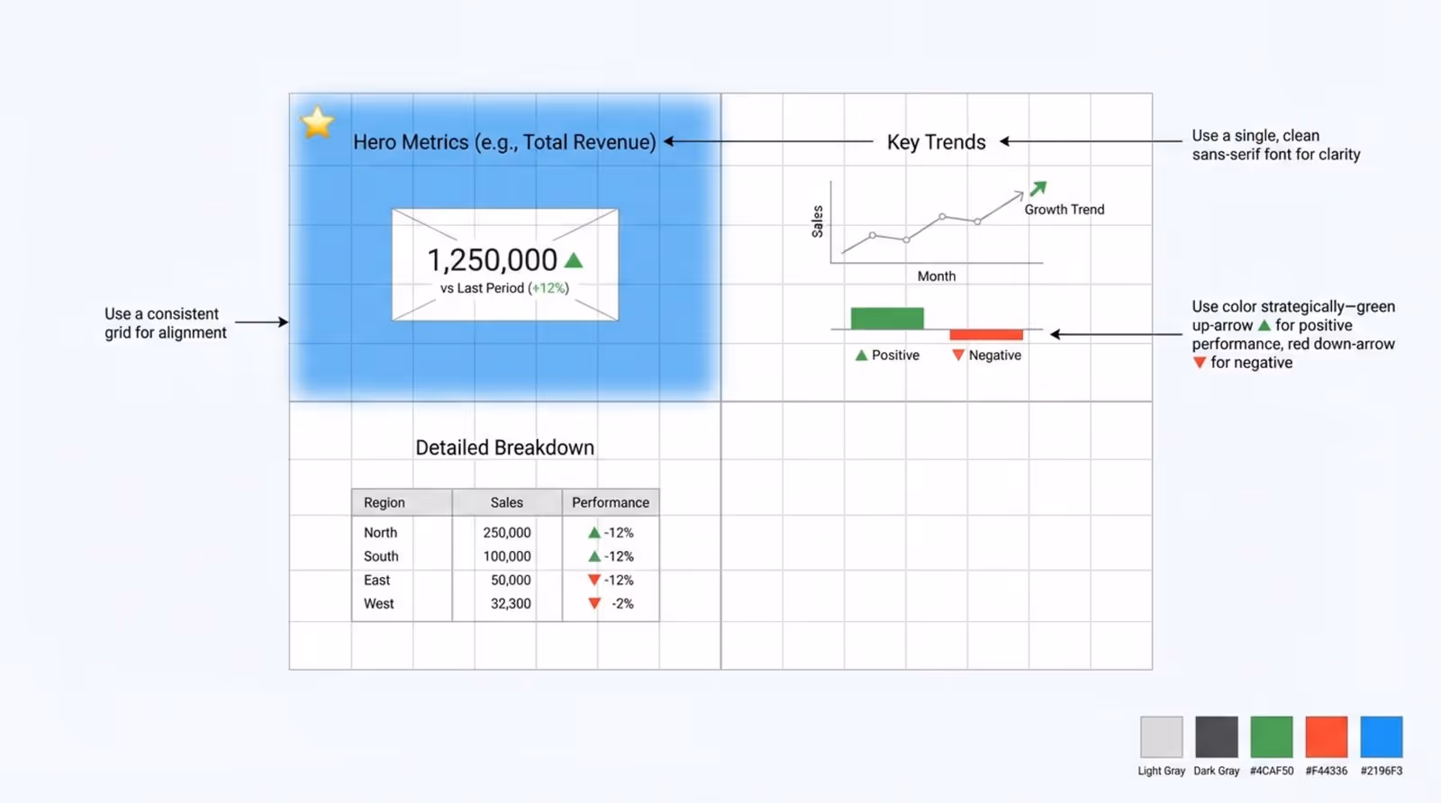Click the gold star icon in Hero Metrics panel
Screen dimensions: 1441x803
click(x=317, y=122)
